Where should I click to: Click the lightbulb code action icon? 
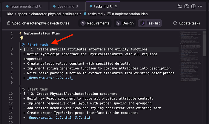coord(21,38)
